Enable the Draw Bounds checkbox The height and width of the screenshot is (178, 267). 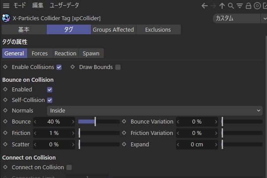(118, 67)
